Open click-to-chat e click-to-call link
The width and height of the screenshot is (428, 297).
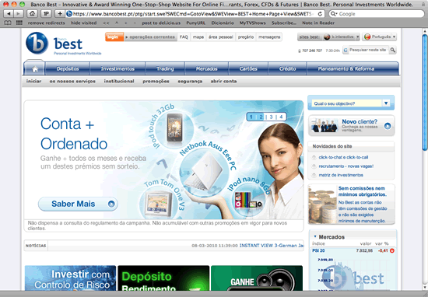(343, 157)
